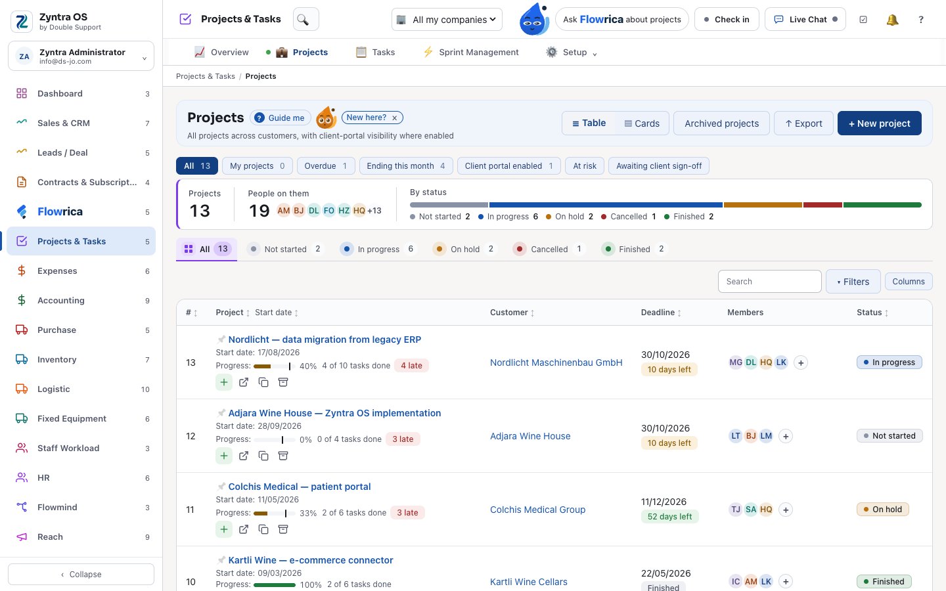This screenshot has width=946, height=591.
Task: Open Sprint Management tab
Action: tap(471, 53)
